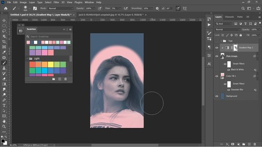Hide the Color Fill 1 layer
This screenshot has height=147, width=262.
217,76
